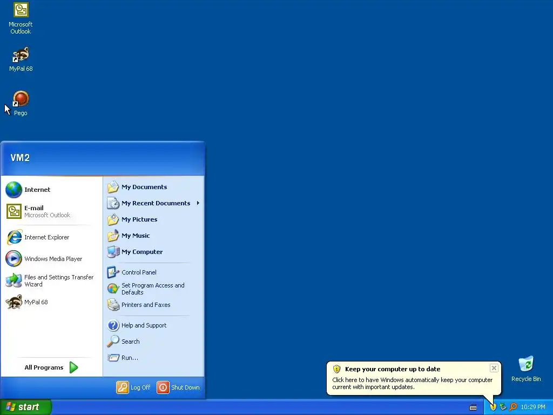Viewport: 553px width, 415px height.
Task: Open the Run... dialog
Action: click(x=154, y=358)
